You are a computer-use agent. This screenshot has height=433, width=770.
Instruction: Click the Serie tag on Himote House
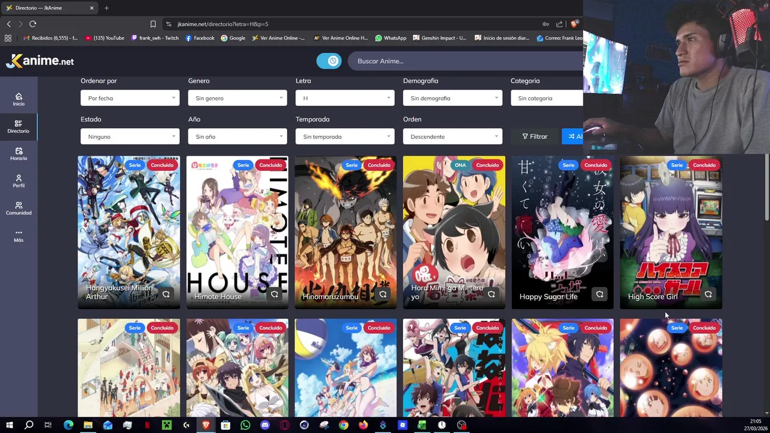click(243, 165)
